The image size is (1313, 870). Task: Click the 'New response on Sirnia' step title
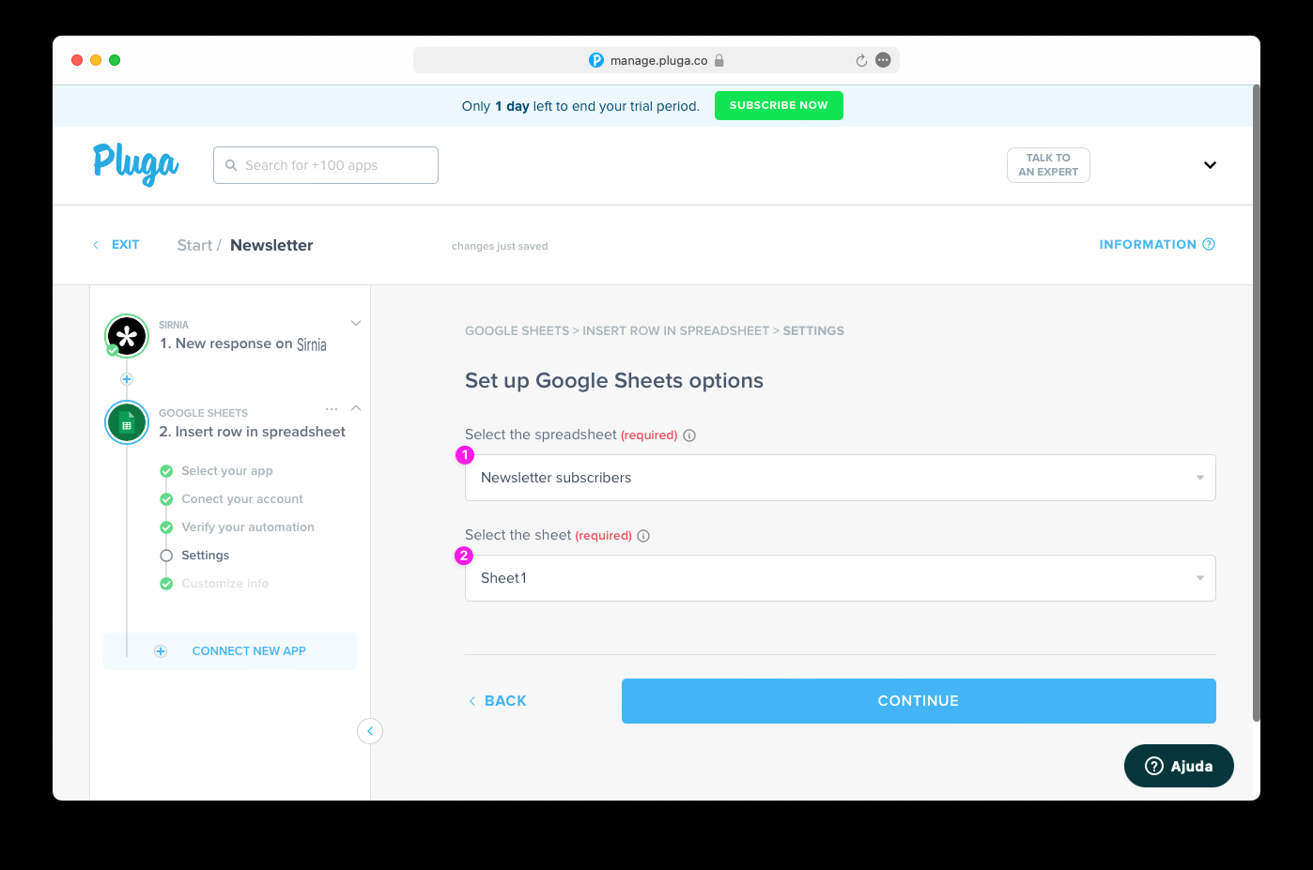243,343
